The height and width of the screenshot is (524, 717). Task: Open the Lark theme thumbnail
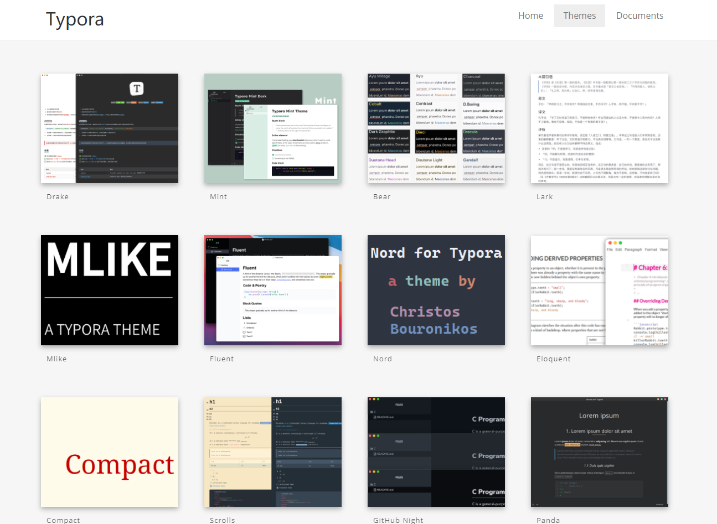point(600,128)
